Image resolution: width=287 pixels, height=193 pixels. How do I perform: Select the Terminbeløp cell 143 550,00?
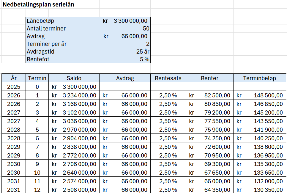[x=260, y=121]
